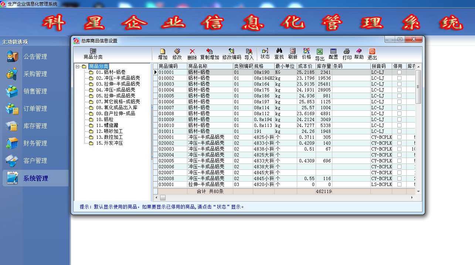Click the 打印 (Print) printer icon
This screenshot has height=265, width=475.
click(x=347, y=54)
